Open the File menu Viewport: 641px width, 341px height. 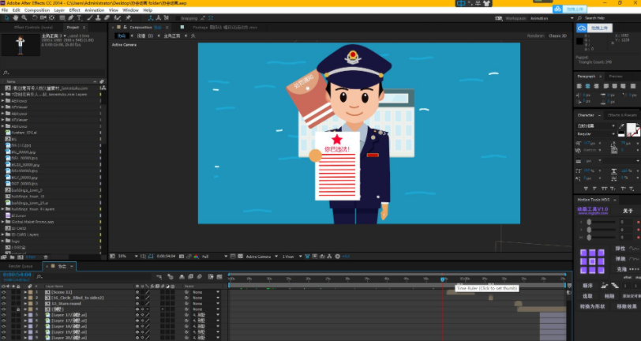click(x=5, y=9)
